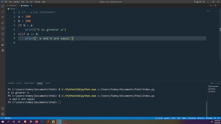Open the Run and Debug view

pos(3,23)
